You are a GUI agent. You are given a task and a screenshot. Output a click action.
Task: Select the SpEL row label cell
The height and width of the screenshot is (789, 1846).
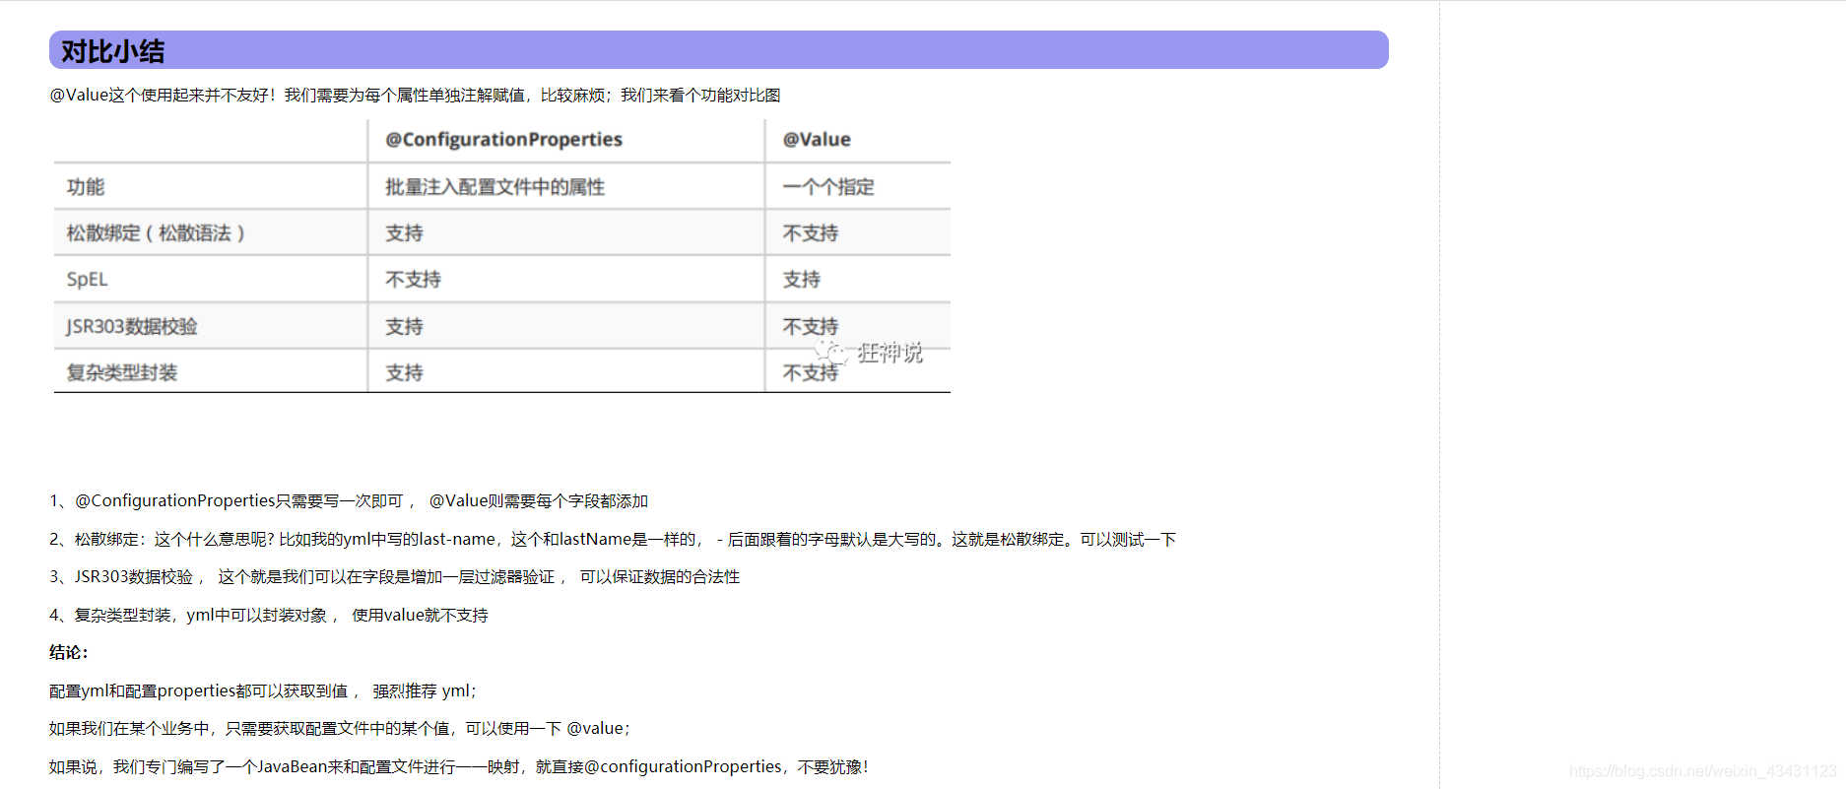87,280
